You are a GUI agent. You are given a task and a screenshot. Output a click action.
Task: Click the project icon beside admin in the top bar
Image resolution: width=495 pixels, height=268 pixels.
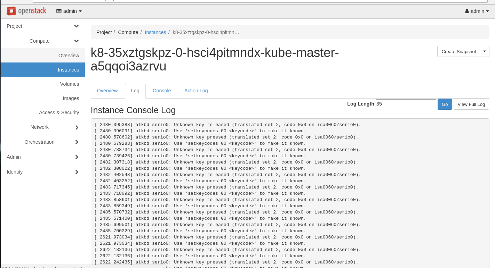tap(59, 11)
